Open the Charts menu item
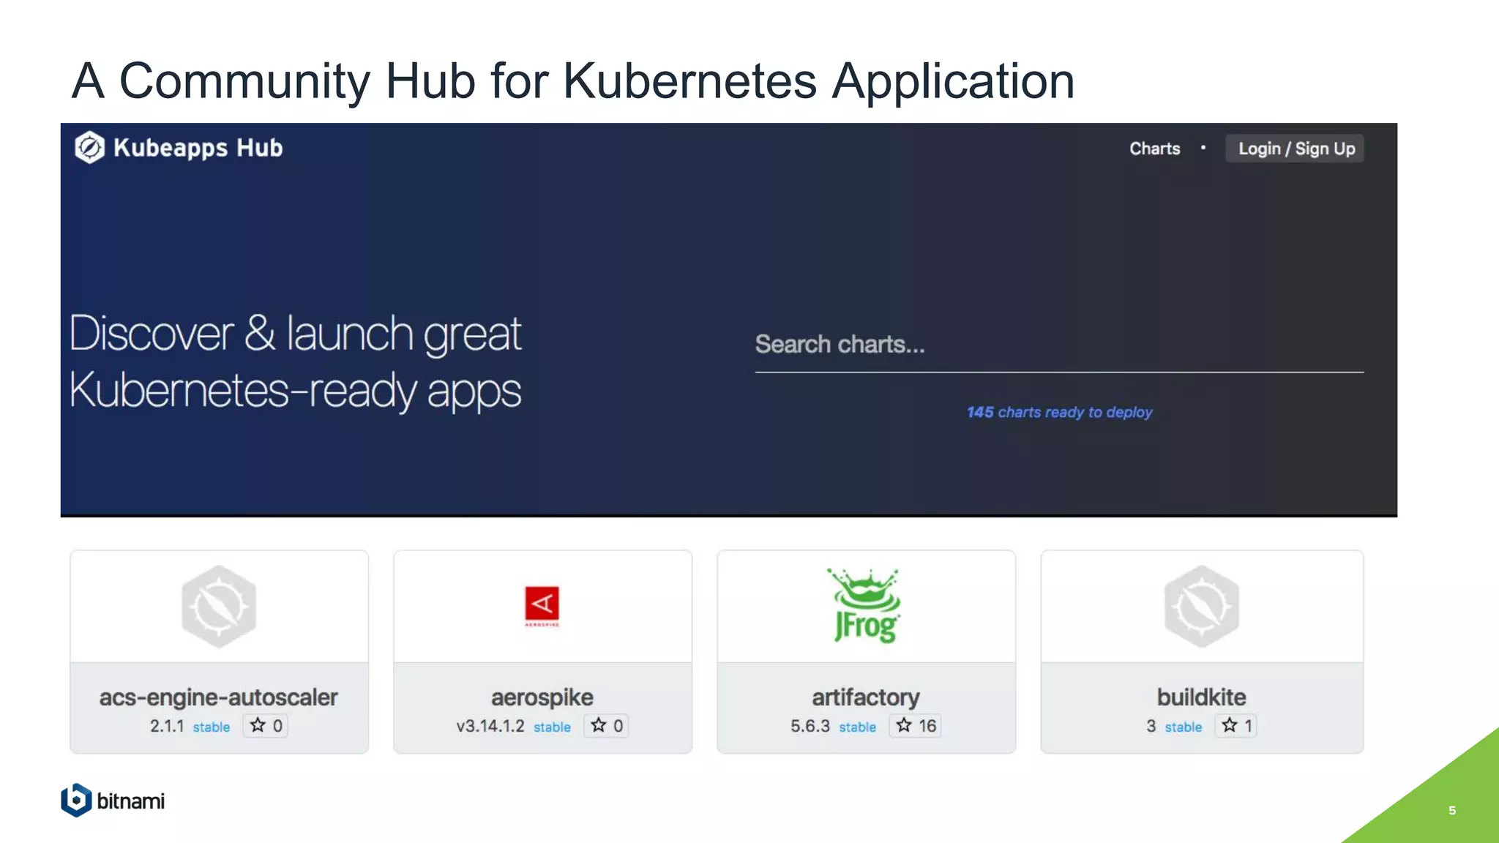Viewport: 1499px width, 843px height. click(x=1154, y=149)
